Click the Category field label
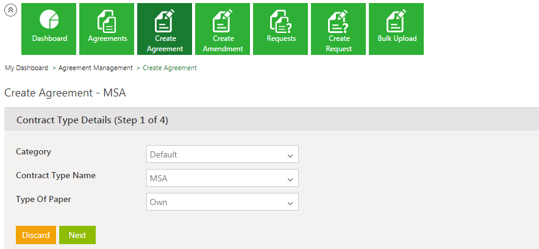This screenshot has width=539, height=249. (x=34, y=152)
